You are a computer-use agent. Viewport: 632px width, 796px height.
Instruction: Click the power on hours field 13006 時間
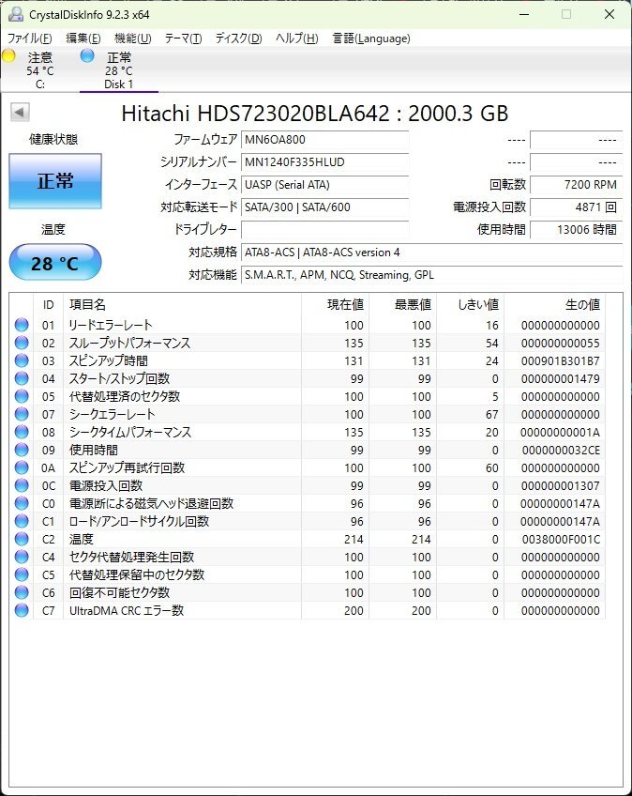click(576, 229)
